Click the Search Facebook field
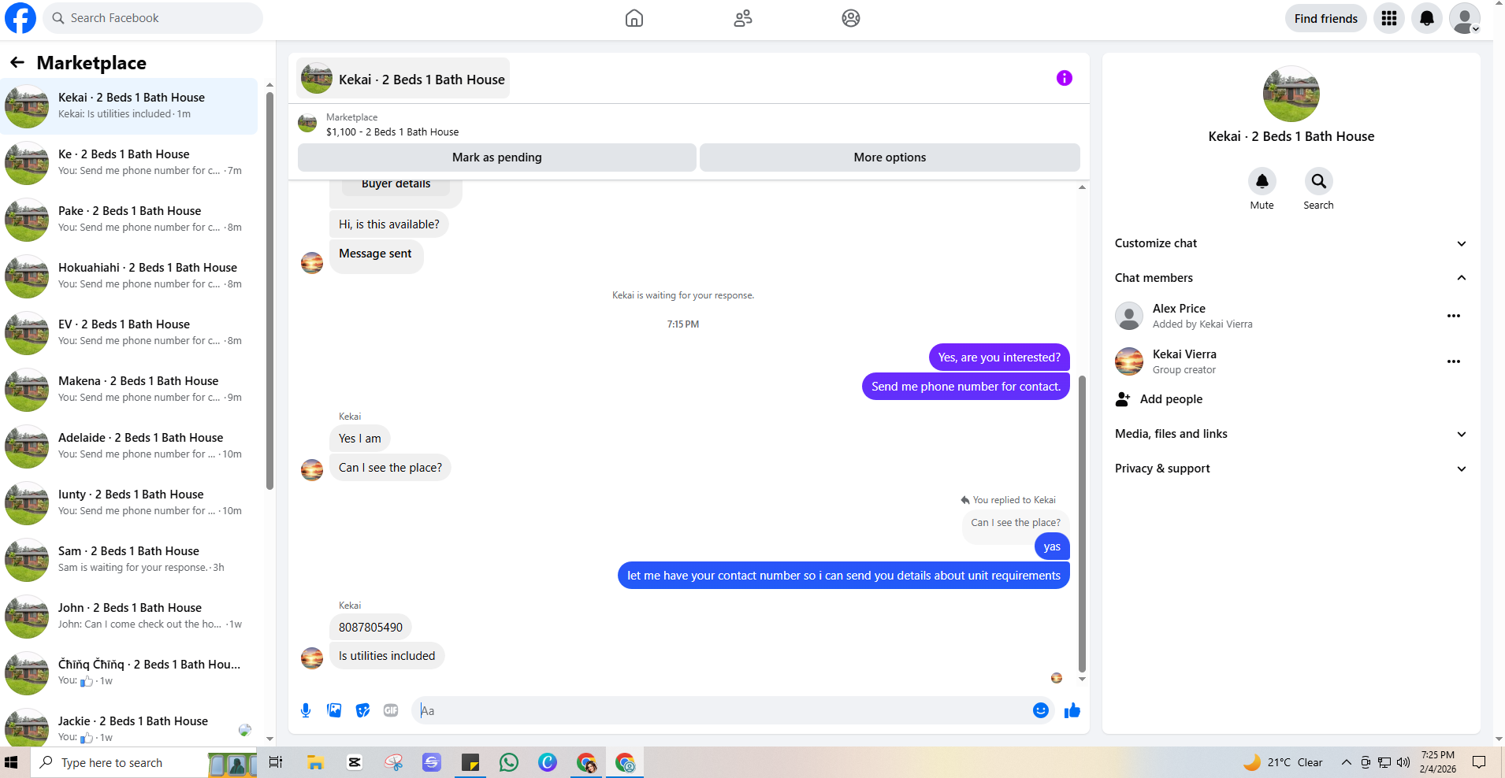The width and height of the screenshot is (1505, 778). pyautogui.click(x=153, y=18)
